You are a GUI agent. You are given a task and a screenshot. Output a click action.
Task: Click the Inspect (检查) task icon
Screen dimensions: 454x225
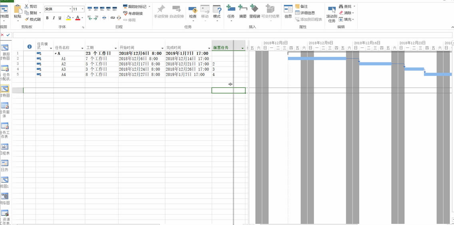[x=193, y=9]
